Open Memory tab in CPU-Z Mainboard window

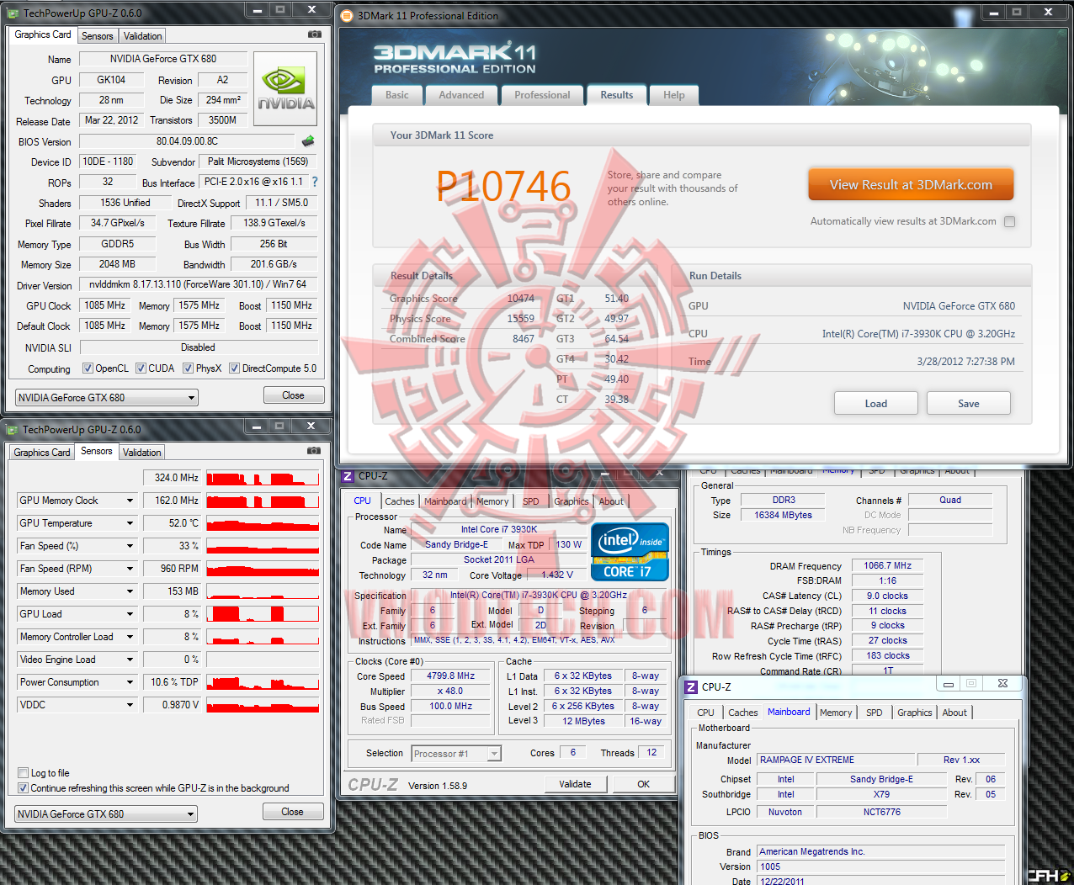coord(836,713)
